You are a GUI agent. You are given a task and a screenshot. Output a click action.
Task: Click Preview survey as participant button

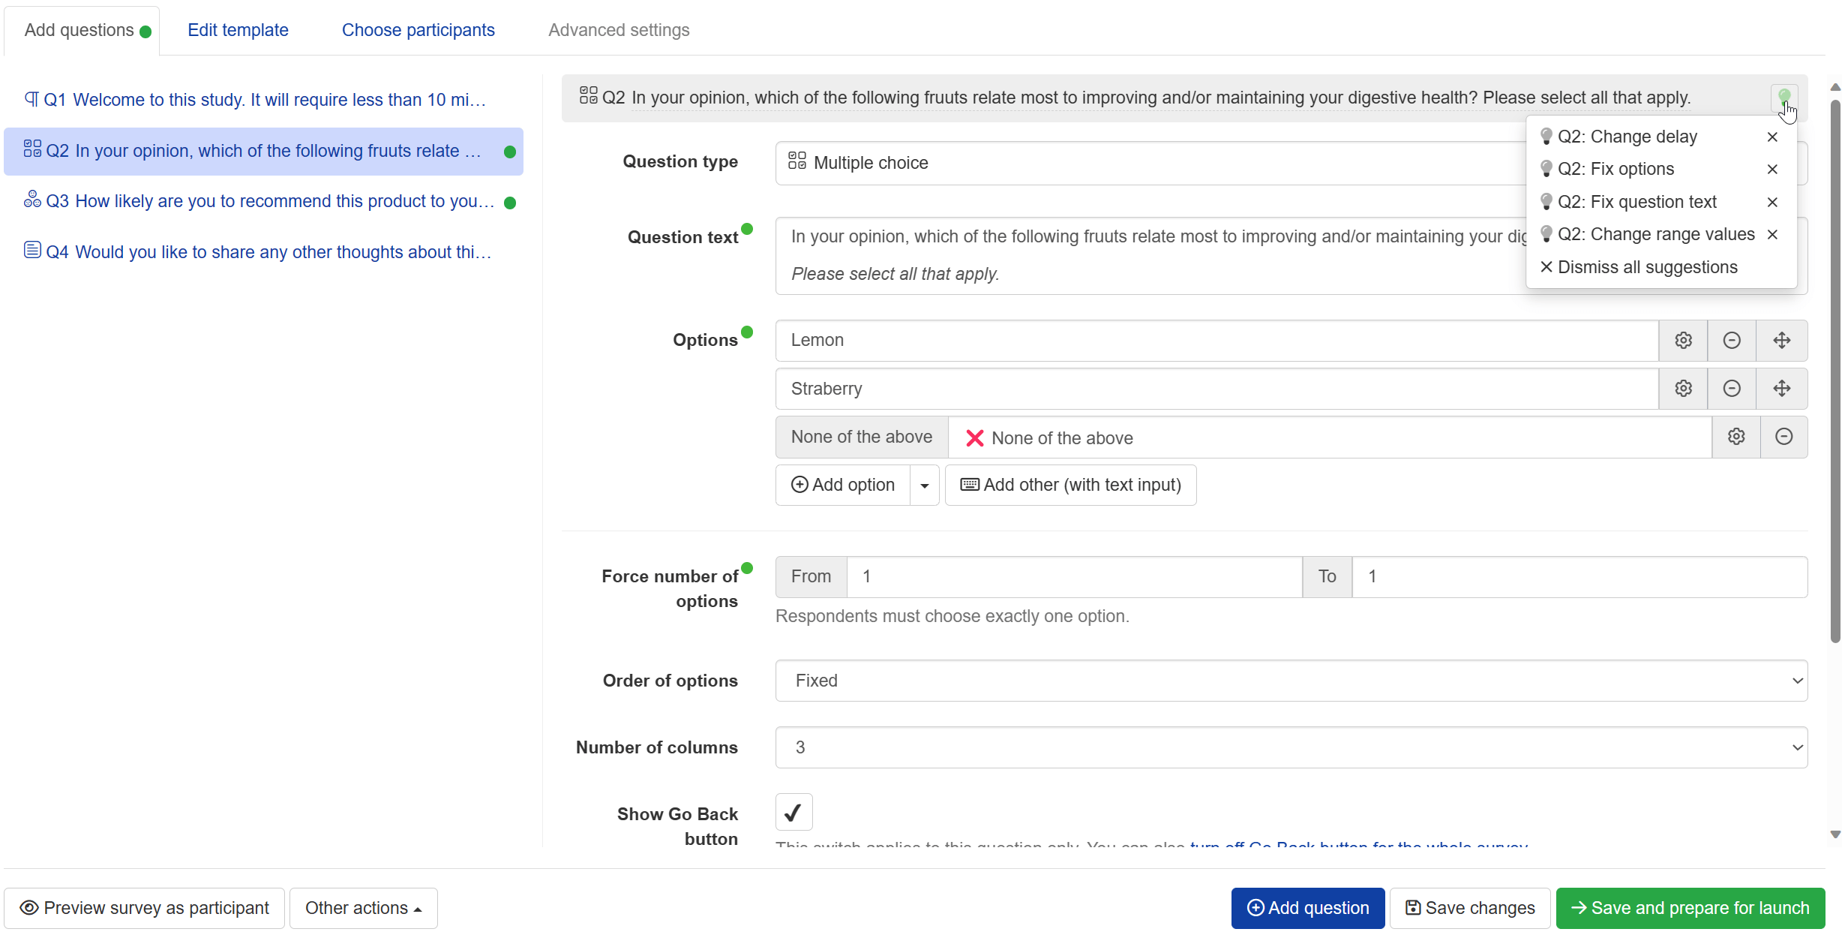click(144, 908)
